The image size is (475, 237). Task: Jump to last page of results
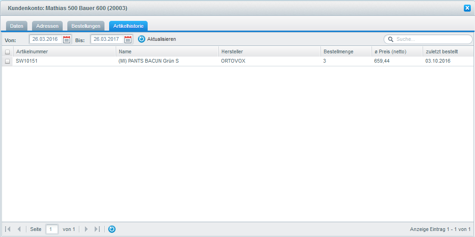[97, 229]
